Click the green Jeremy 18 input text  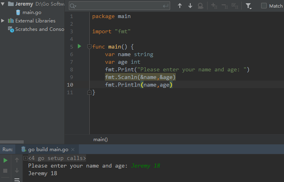[146, 166]
